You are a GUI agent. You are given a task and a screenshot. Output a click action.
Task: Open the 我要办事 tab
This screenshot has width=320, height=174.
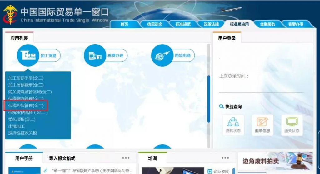click(x=296, y=24)
